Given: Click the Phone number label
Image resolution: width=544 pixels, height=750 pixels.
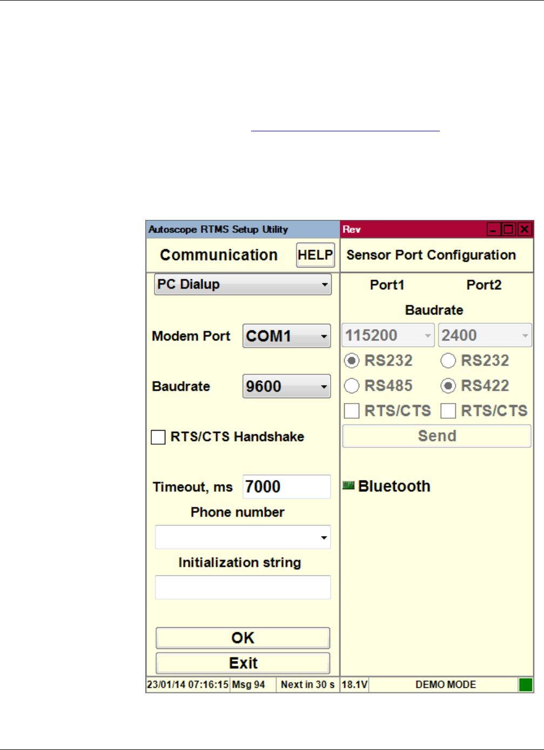Looking at the screenshot, I should [238, 512].
